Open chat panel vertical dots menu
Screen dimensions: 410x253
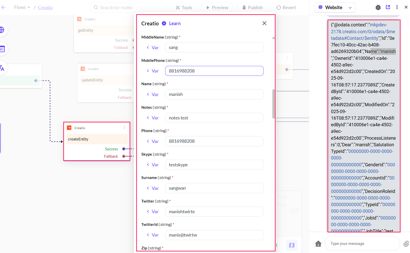(x=397, y=7)
